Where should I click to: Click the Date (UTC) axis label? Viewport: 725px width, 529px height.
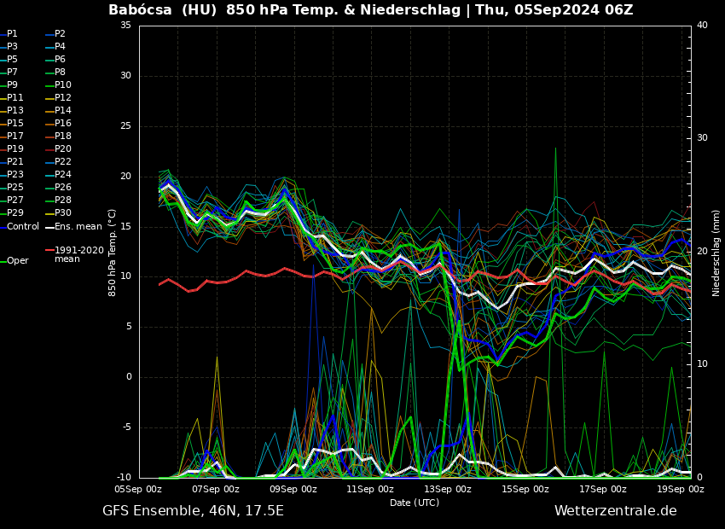(415, 503)
